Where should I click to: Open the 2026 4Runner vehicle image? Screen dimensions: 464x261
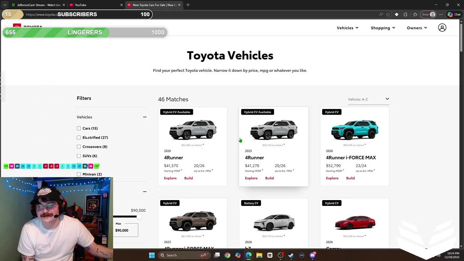[x=193, y=130]
